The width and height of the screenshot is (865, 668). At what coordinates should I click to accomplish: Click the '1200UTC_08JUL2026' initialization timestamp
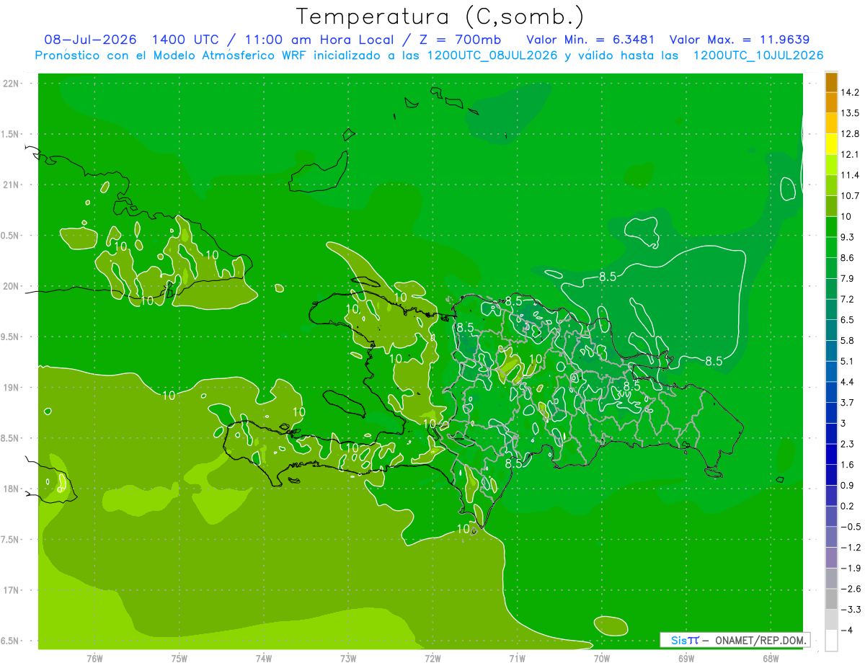pyautogui.click(x=492, y=55)
